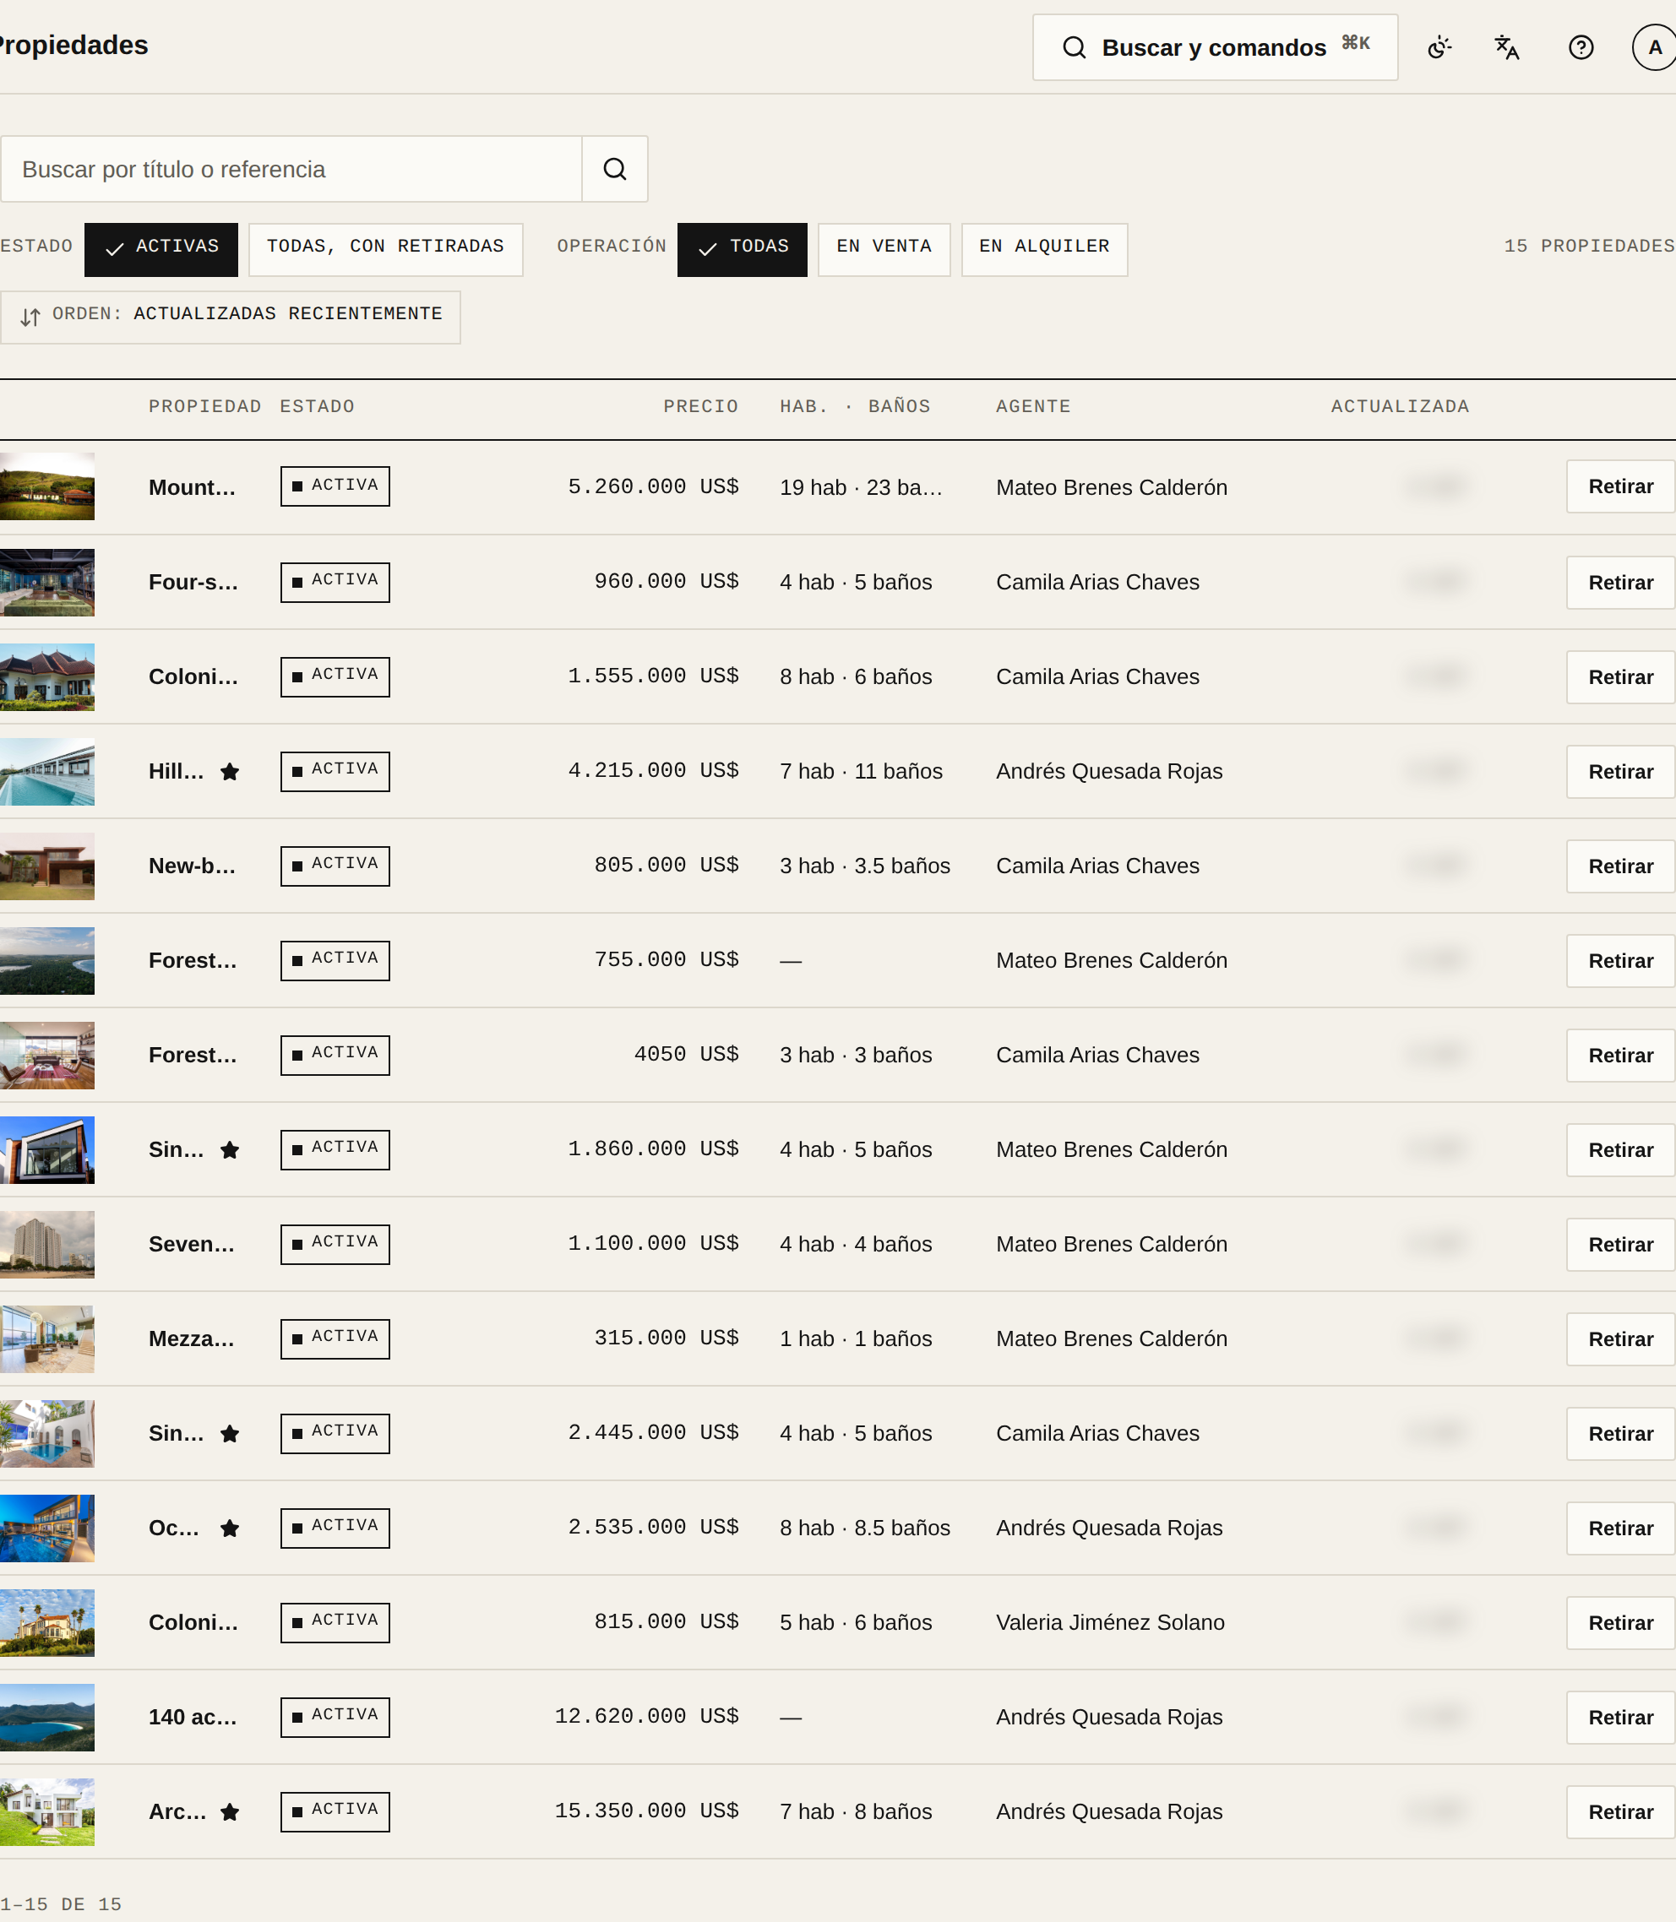Click New-b… property title

(x=193, y=866)
